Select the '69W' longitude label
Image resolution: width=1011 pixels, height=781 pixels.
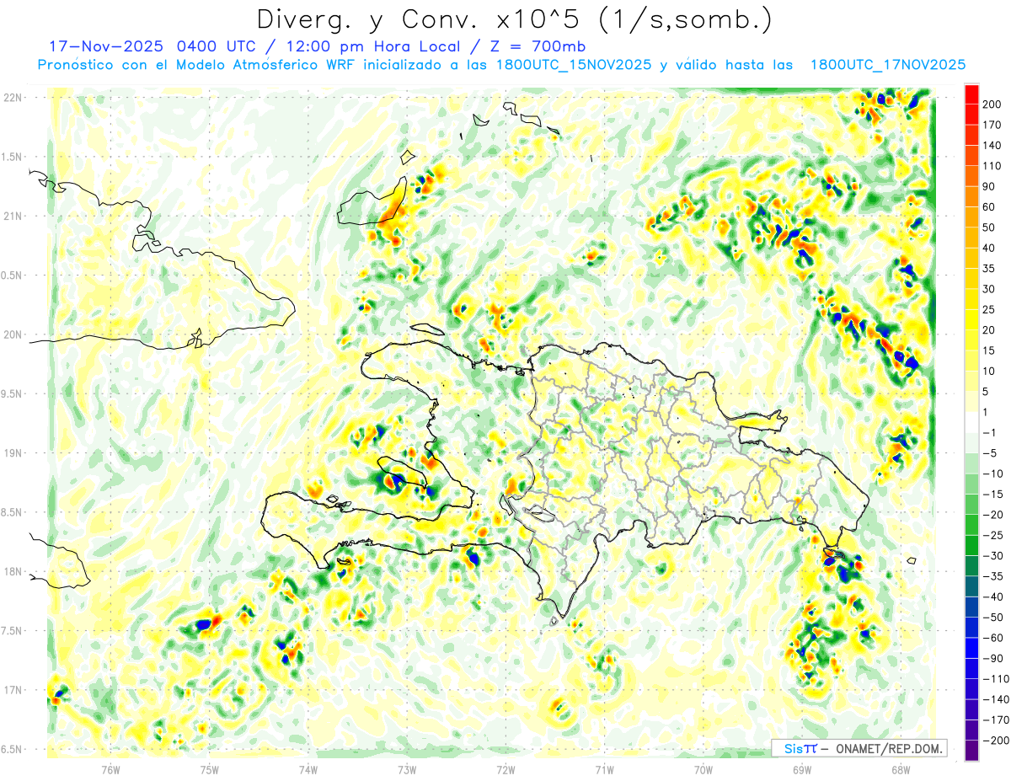coord(801,769)
